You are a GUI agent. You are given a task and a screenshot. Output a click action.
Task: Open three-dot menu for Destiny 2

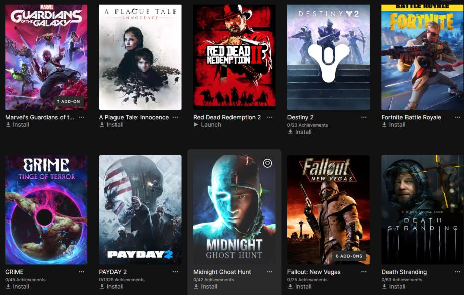point(364,117)
